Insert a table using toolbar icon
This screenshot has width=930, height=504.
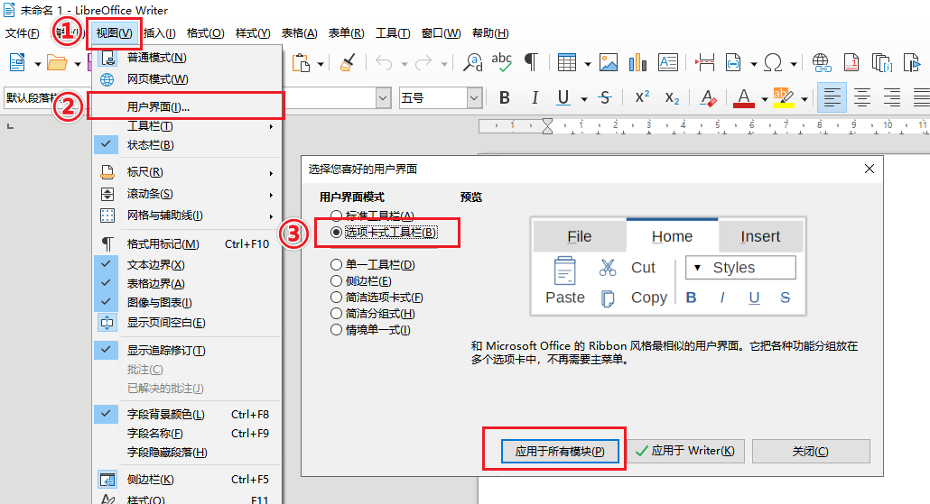pyautogui.click(x=566, y=62)
